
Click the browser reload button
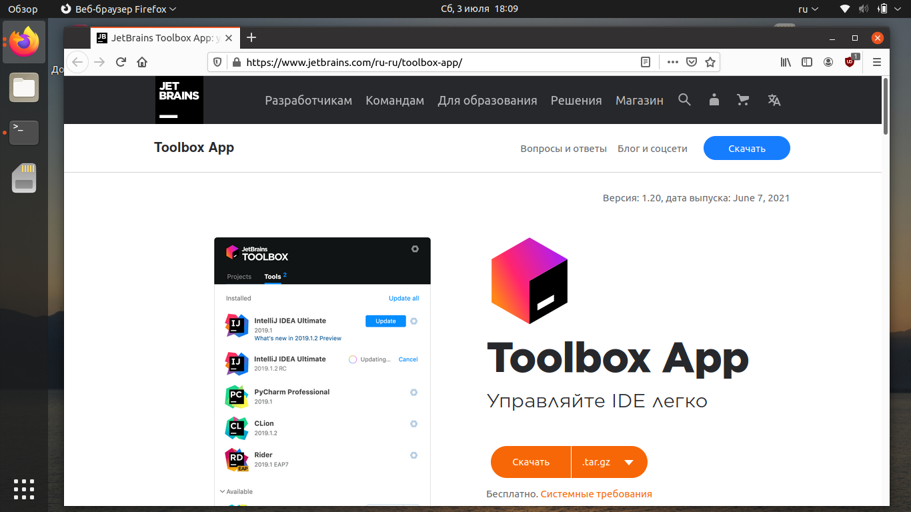(121, 62)
